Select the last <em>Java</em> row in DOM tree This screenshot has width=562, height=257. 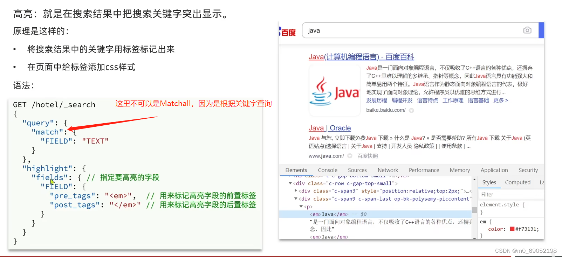click(x=329, y=237)
